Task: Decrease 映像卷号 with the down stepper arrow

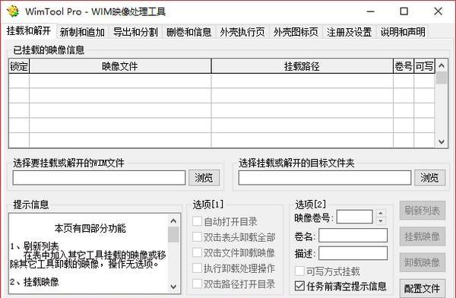Action: coord(381,221)
